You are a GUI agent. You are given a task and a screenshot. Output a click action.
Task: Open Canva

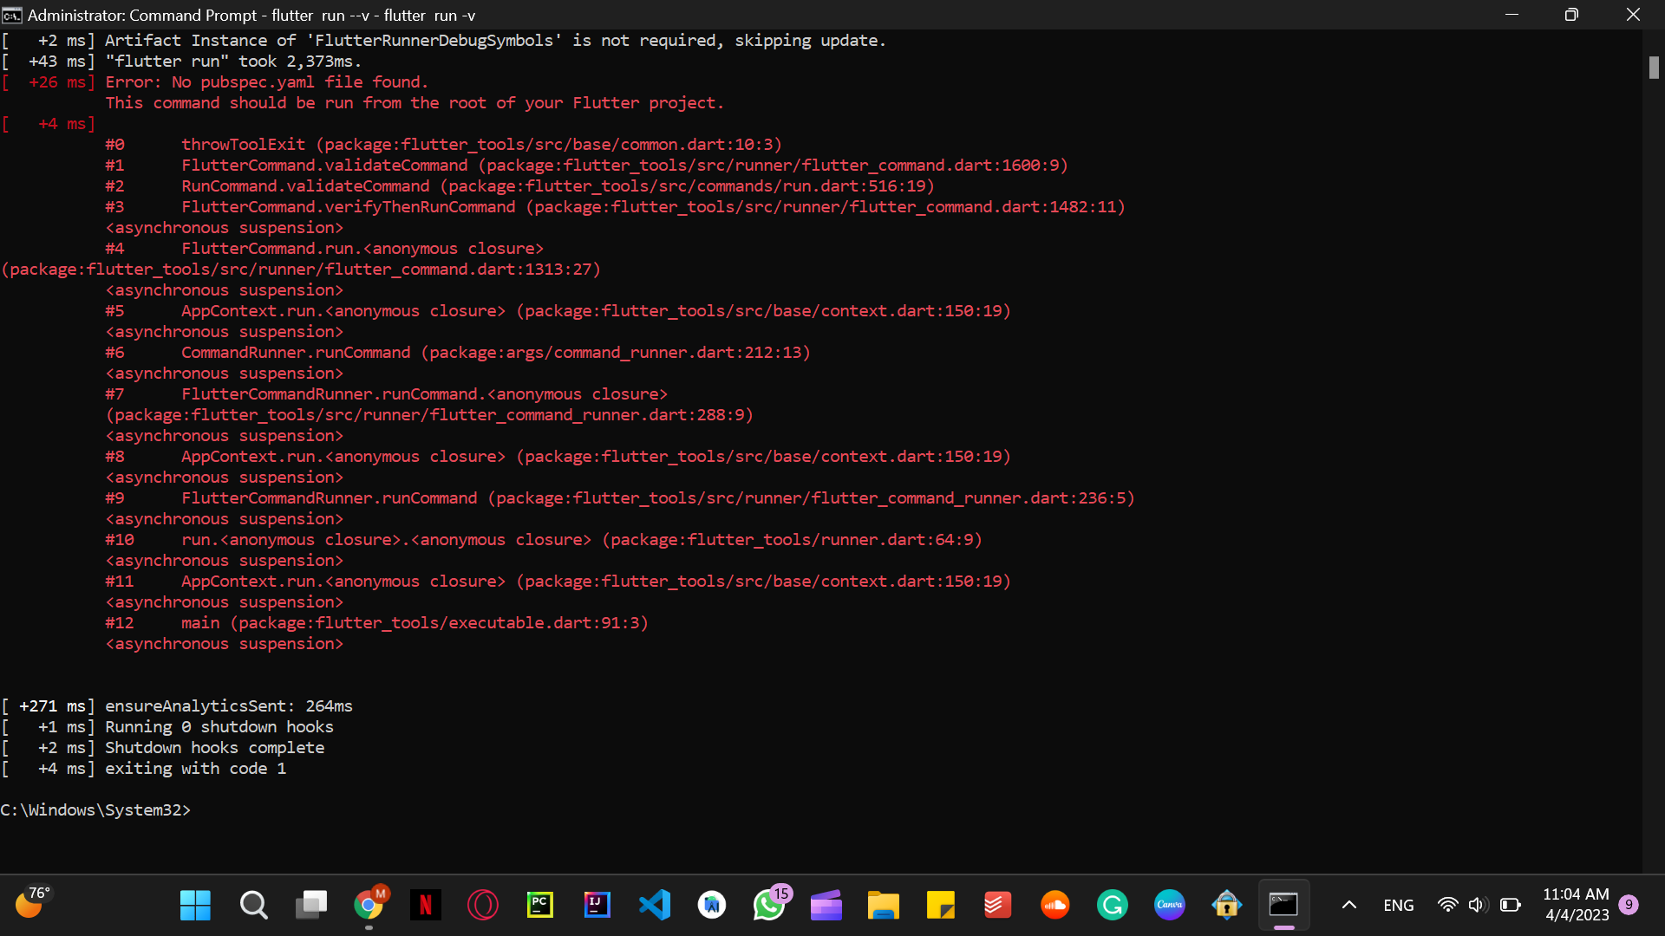(1169, 904)
